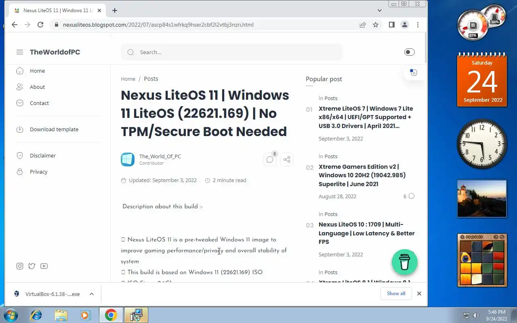Launch Internet Explorer from taskbar

(x=36, y=315)
